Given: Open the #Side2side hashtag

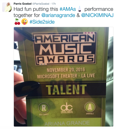Looking at the screenshot, I should click(x=42, y=22).
